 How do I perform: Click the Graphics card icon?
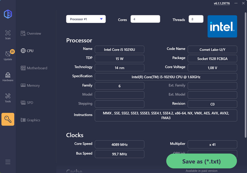23,120
